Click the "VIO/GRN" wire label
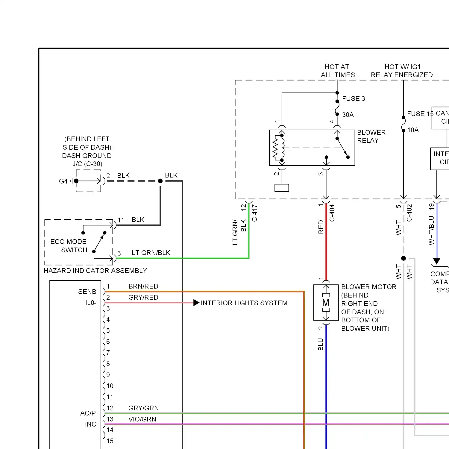This screenshot has width=449, height=449. click(x=142, y=419)
